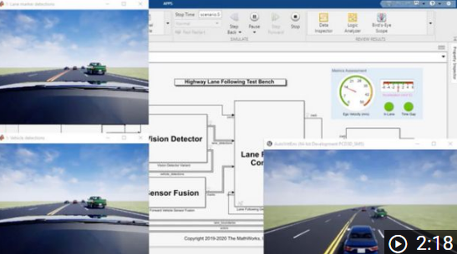
Task: Minimize the AutoVrtlEnv window
Action: pyautogui.click(x=417, y=144)
